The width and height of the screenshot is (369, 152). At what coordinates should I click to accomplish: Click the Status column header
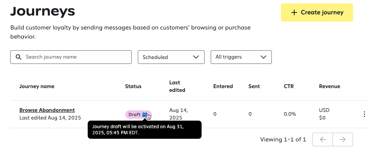133,86
